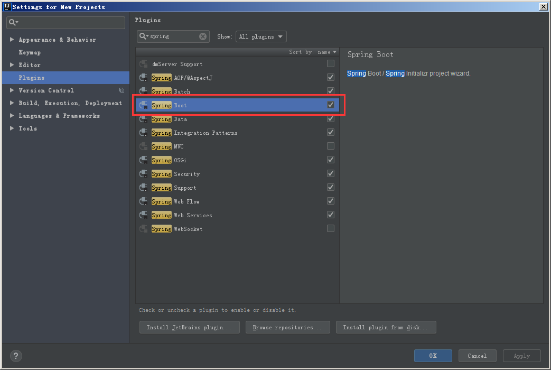
Task: Click the Apply button
Action: 521,356
